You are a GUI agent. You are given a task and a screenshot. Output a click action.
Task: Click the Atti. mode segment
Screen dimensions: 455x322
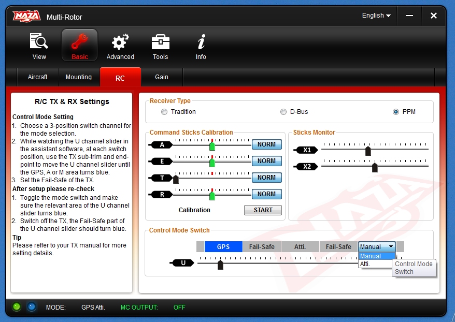[x=300, y=246]
